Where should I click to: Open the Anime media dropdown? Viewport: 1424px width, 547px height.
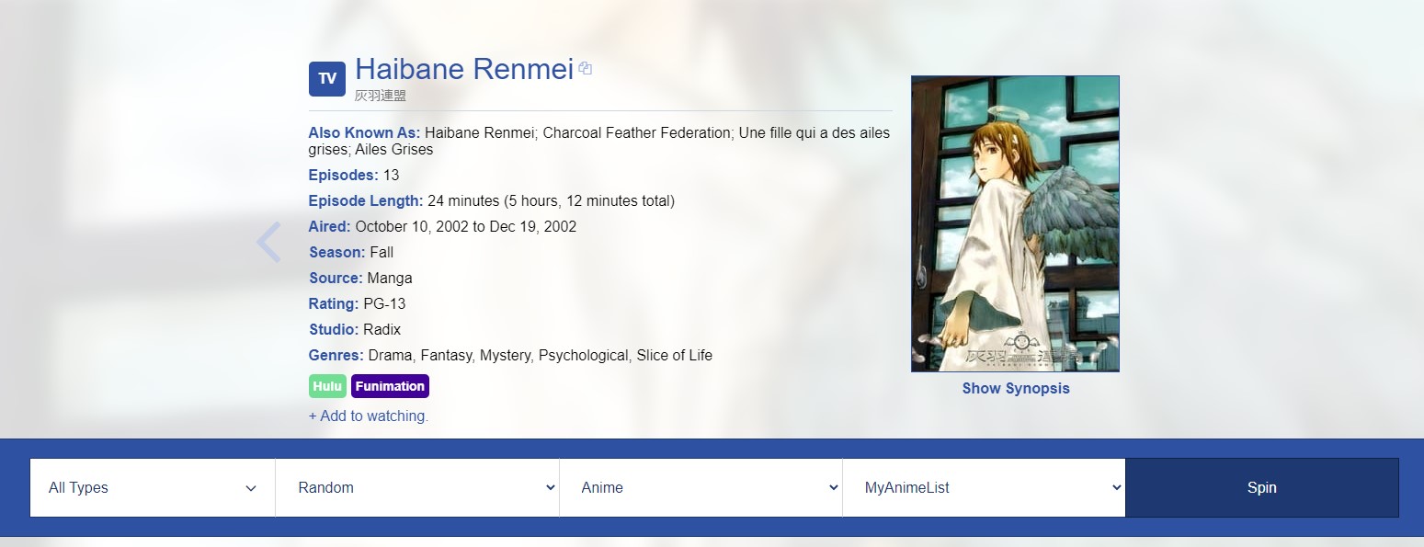pyautogui.click(x=701, y=487)
